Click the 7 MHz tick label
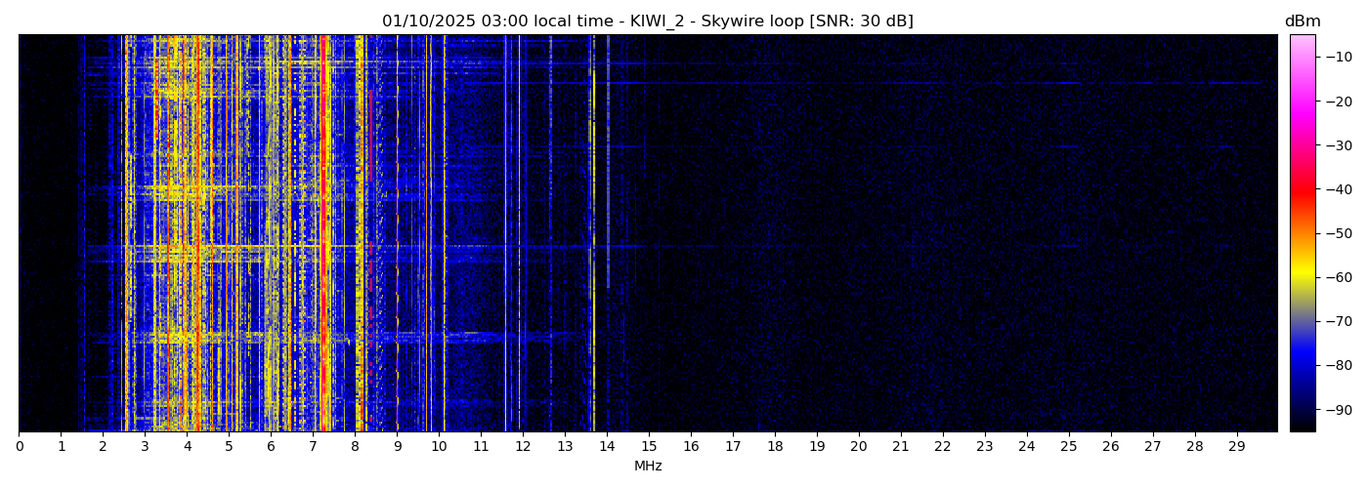The image size is (1368, 488). pyautogui.click(x=313, y=447)
